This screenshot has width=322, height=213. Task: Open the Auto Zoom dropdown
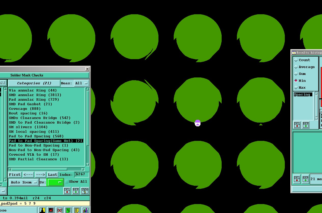24,182
